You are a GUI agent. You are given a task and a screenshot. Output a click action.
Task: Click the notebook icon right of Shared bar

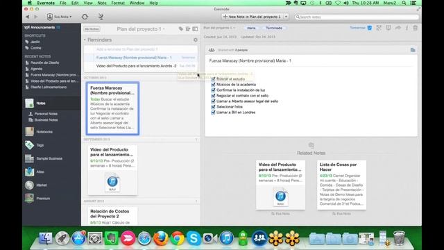[413, 50]
